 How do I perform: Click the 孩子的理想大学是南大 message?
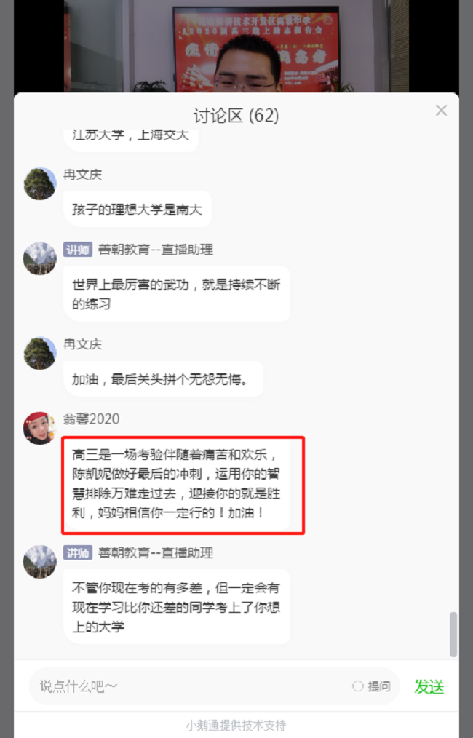[138, 210]
